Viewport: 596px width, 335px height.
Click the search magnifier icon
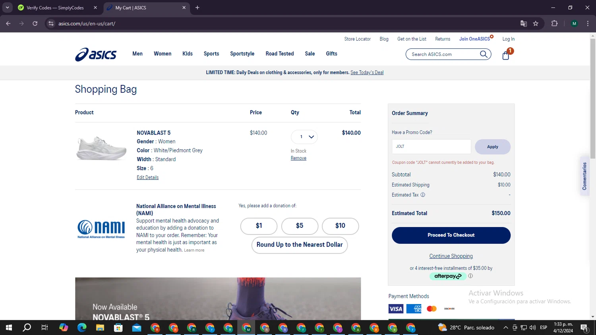point(484,54)
